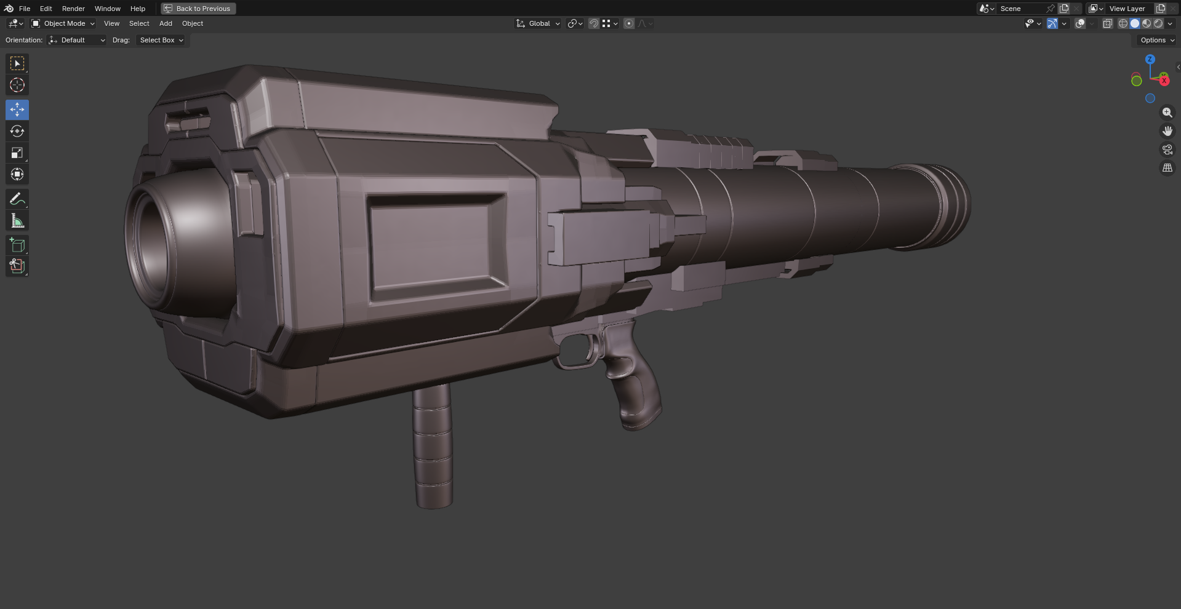The height and width of the screenshot is (609, 1181).
Task: Activate the Rotate tool
Action: (17, 131)
